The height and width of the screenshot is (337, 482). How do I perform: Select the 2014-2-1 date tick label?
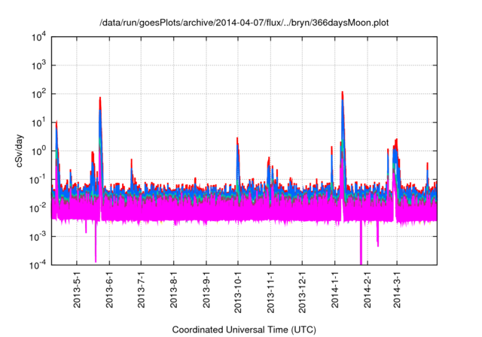click(x=366, y=290)
